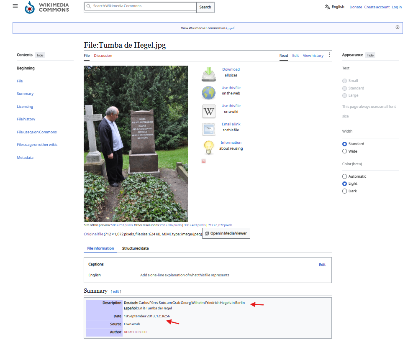Viewport: 413px width, 342px height.
Task: Select Wide width option
Action: [344, 151]
